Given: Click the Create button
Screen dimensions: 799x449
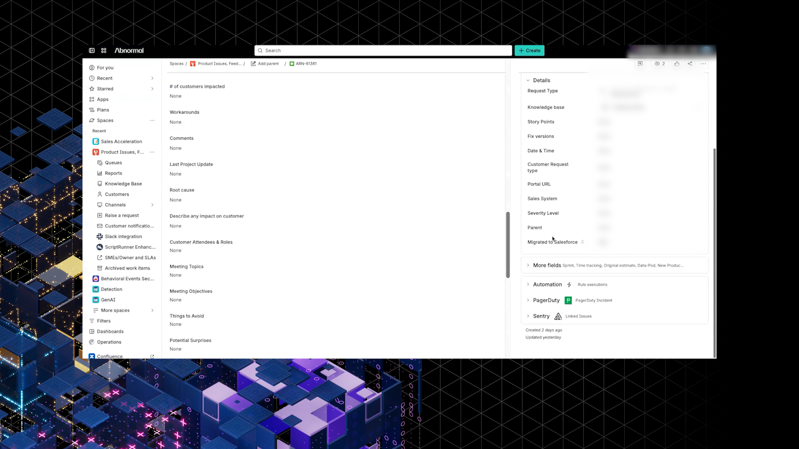Looking at the screenshot, I should (x=529, y=50).
